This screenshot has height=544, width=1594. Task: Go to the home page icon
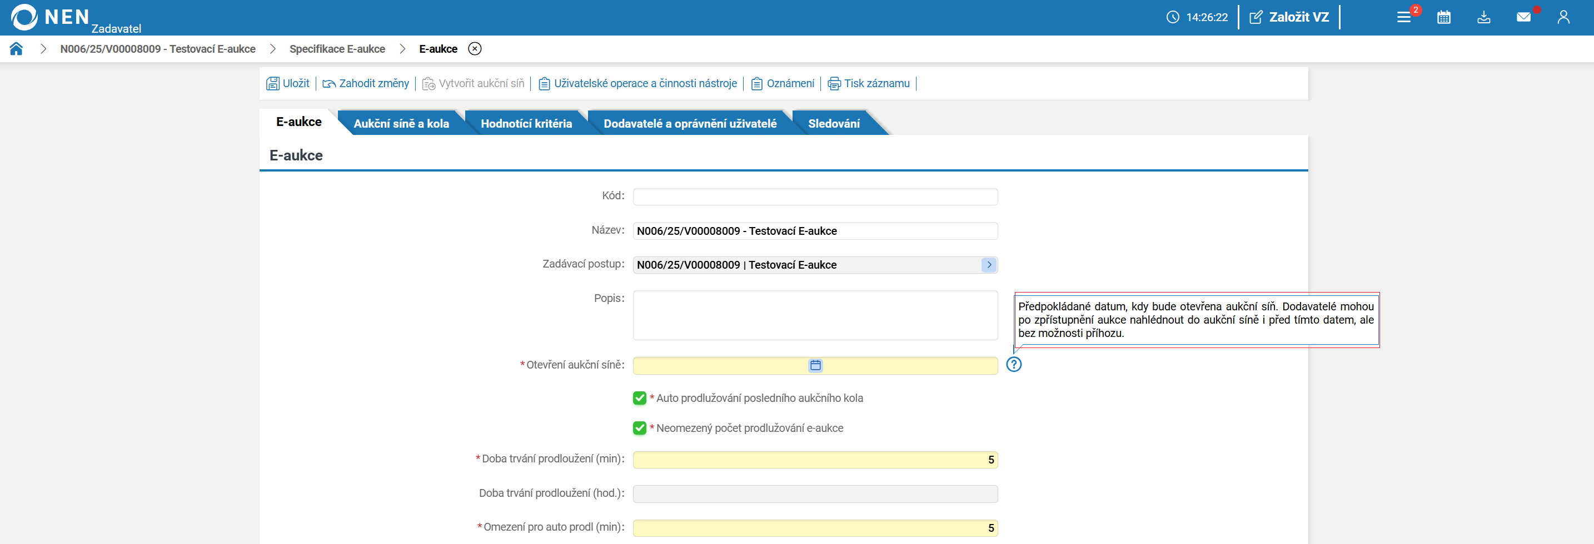click(16, 49)
